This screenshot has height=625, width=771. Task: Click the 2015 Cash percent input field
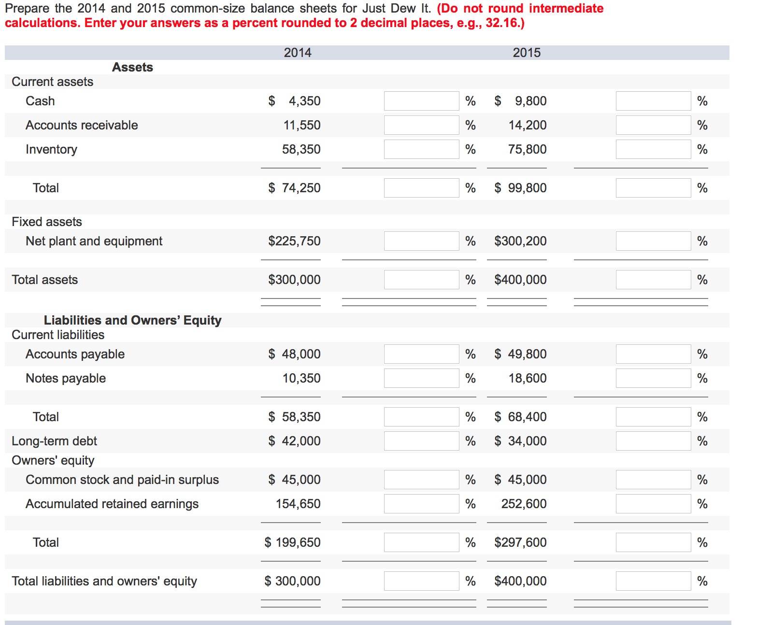653,101
